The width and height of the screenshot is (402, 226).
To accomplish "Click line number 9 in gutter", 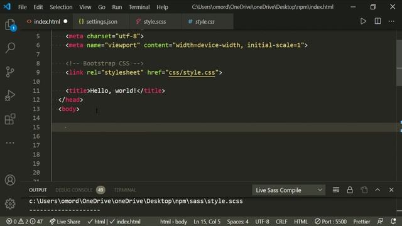I will pos(38,73).
